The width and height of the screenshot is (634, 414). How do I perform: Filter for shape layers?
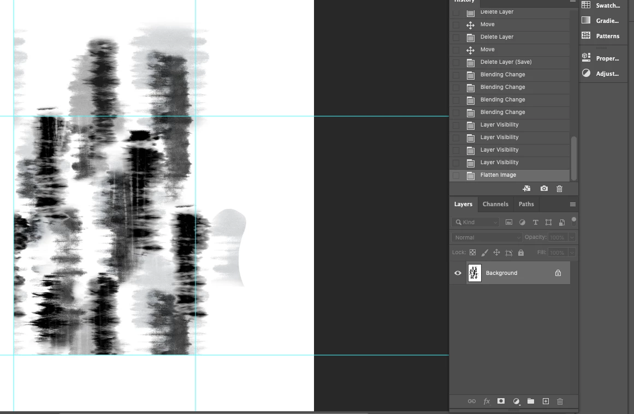[549, 222]
